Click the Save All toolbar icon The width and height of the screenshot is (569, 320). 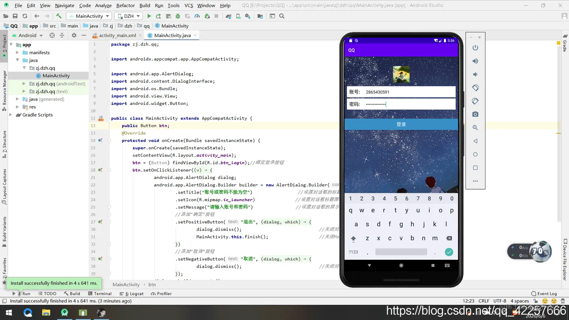click(x=15, y=16)
